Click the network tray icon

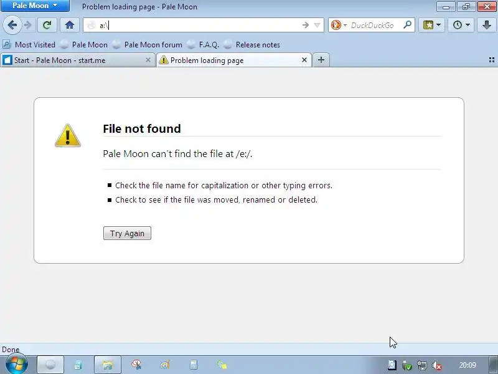pyautogui.click(x=422, y=366)
